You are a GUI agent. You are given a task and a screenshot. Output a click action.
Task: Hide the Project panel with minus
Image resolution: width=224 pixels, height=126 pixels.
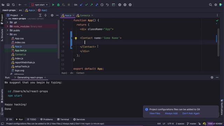coord(57,15)
